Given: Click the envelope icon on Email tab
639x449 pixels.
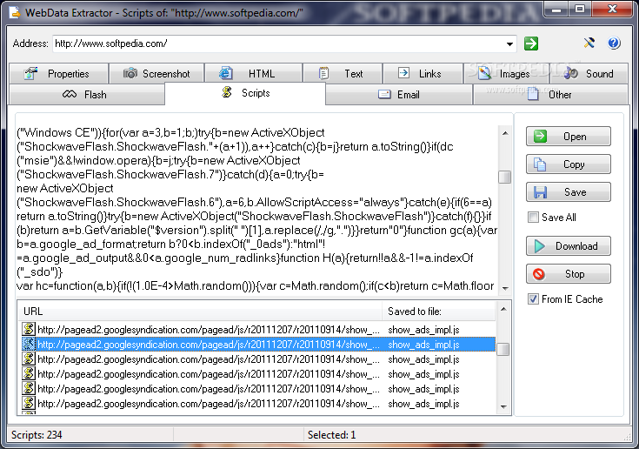Looking at the screenshot, I should (x=384, y=95).
